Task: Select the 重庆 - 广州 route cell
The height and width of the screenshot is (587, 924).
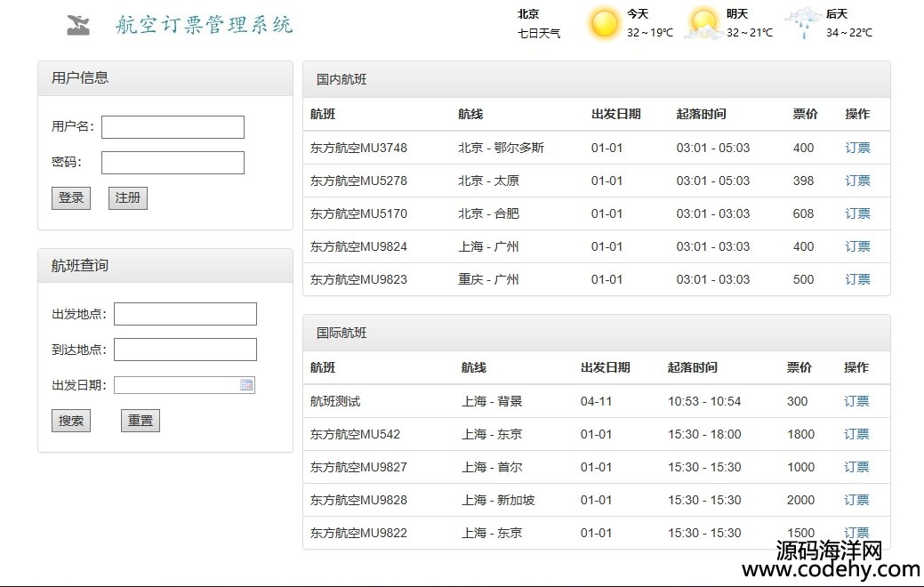Action: click(488, 280)
